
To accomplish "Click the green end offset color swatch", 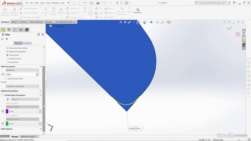I will point(7,124).
